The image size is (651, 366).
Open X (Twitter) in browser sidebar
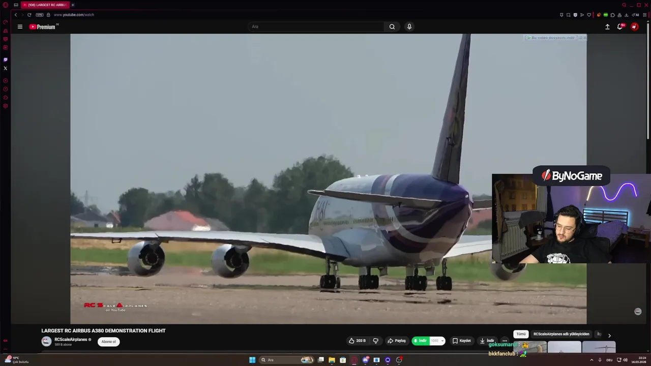6,68
